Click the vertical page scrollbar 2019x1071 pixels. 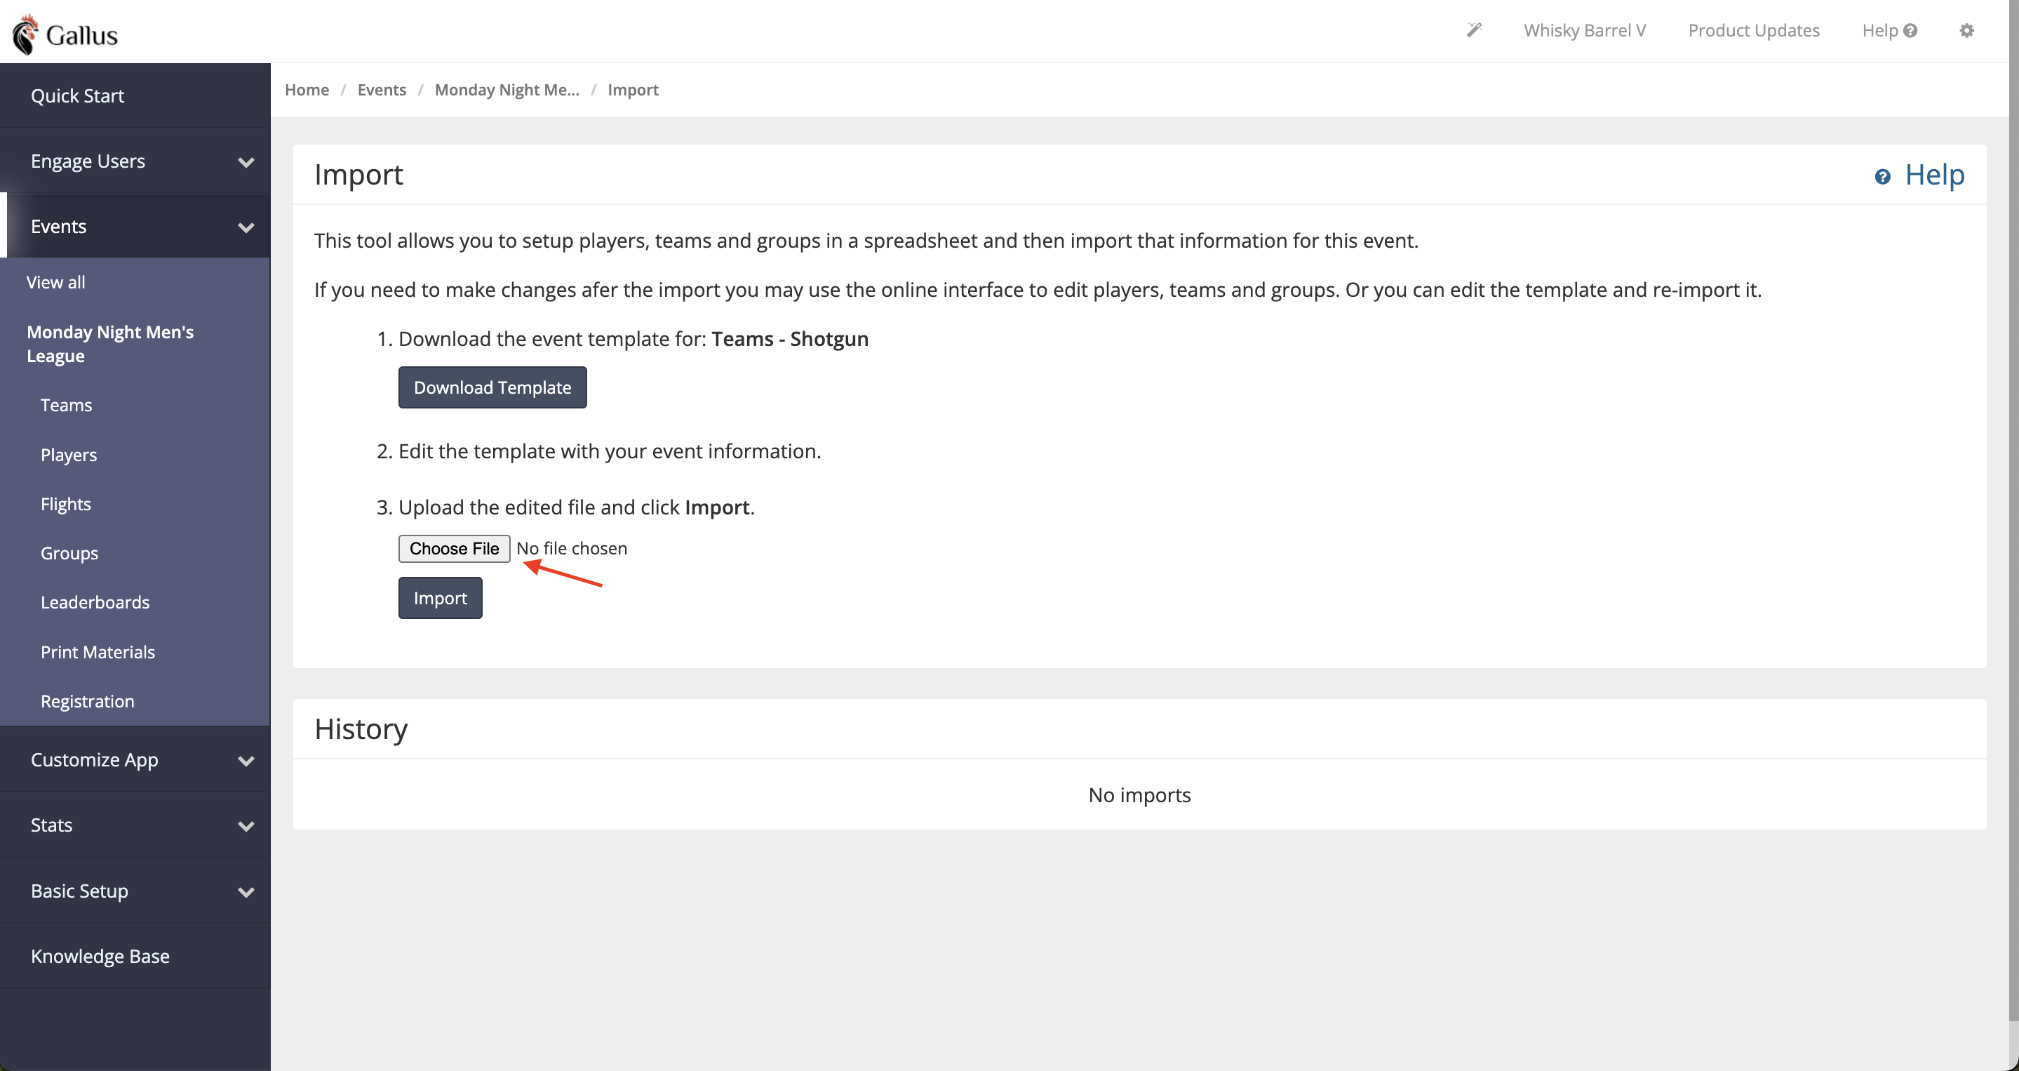coord(2013,510)
